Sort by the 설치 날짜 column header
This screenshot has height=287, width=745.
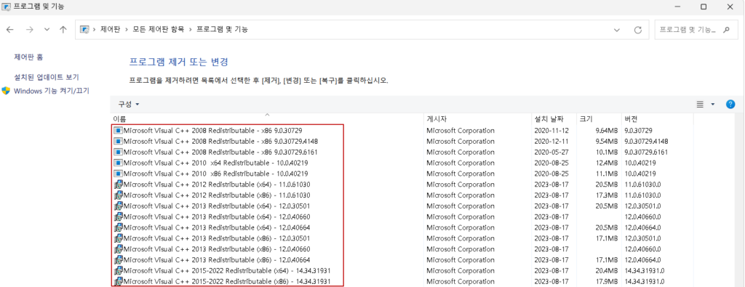point(553,119)
